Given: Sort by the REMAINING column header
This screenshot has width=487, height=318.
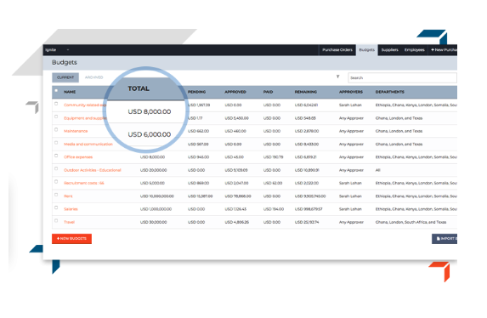Looking at the screenshot, I should 306,92.
